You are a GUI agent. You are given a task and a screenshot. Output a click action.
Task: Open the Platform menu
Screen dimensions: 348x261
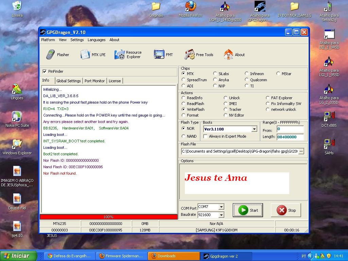tap(48, 40)
